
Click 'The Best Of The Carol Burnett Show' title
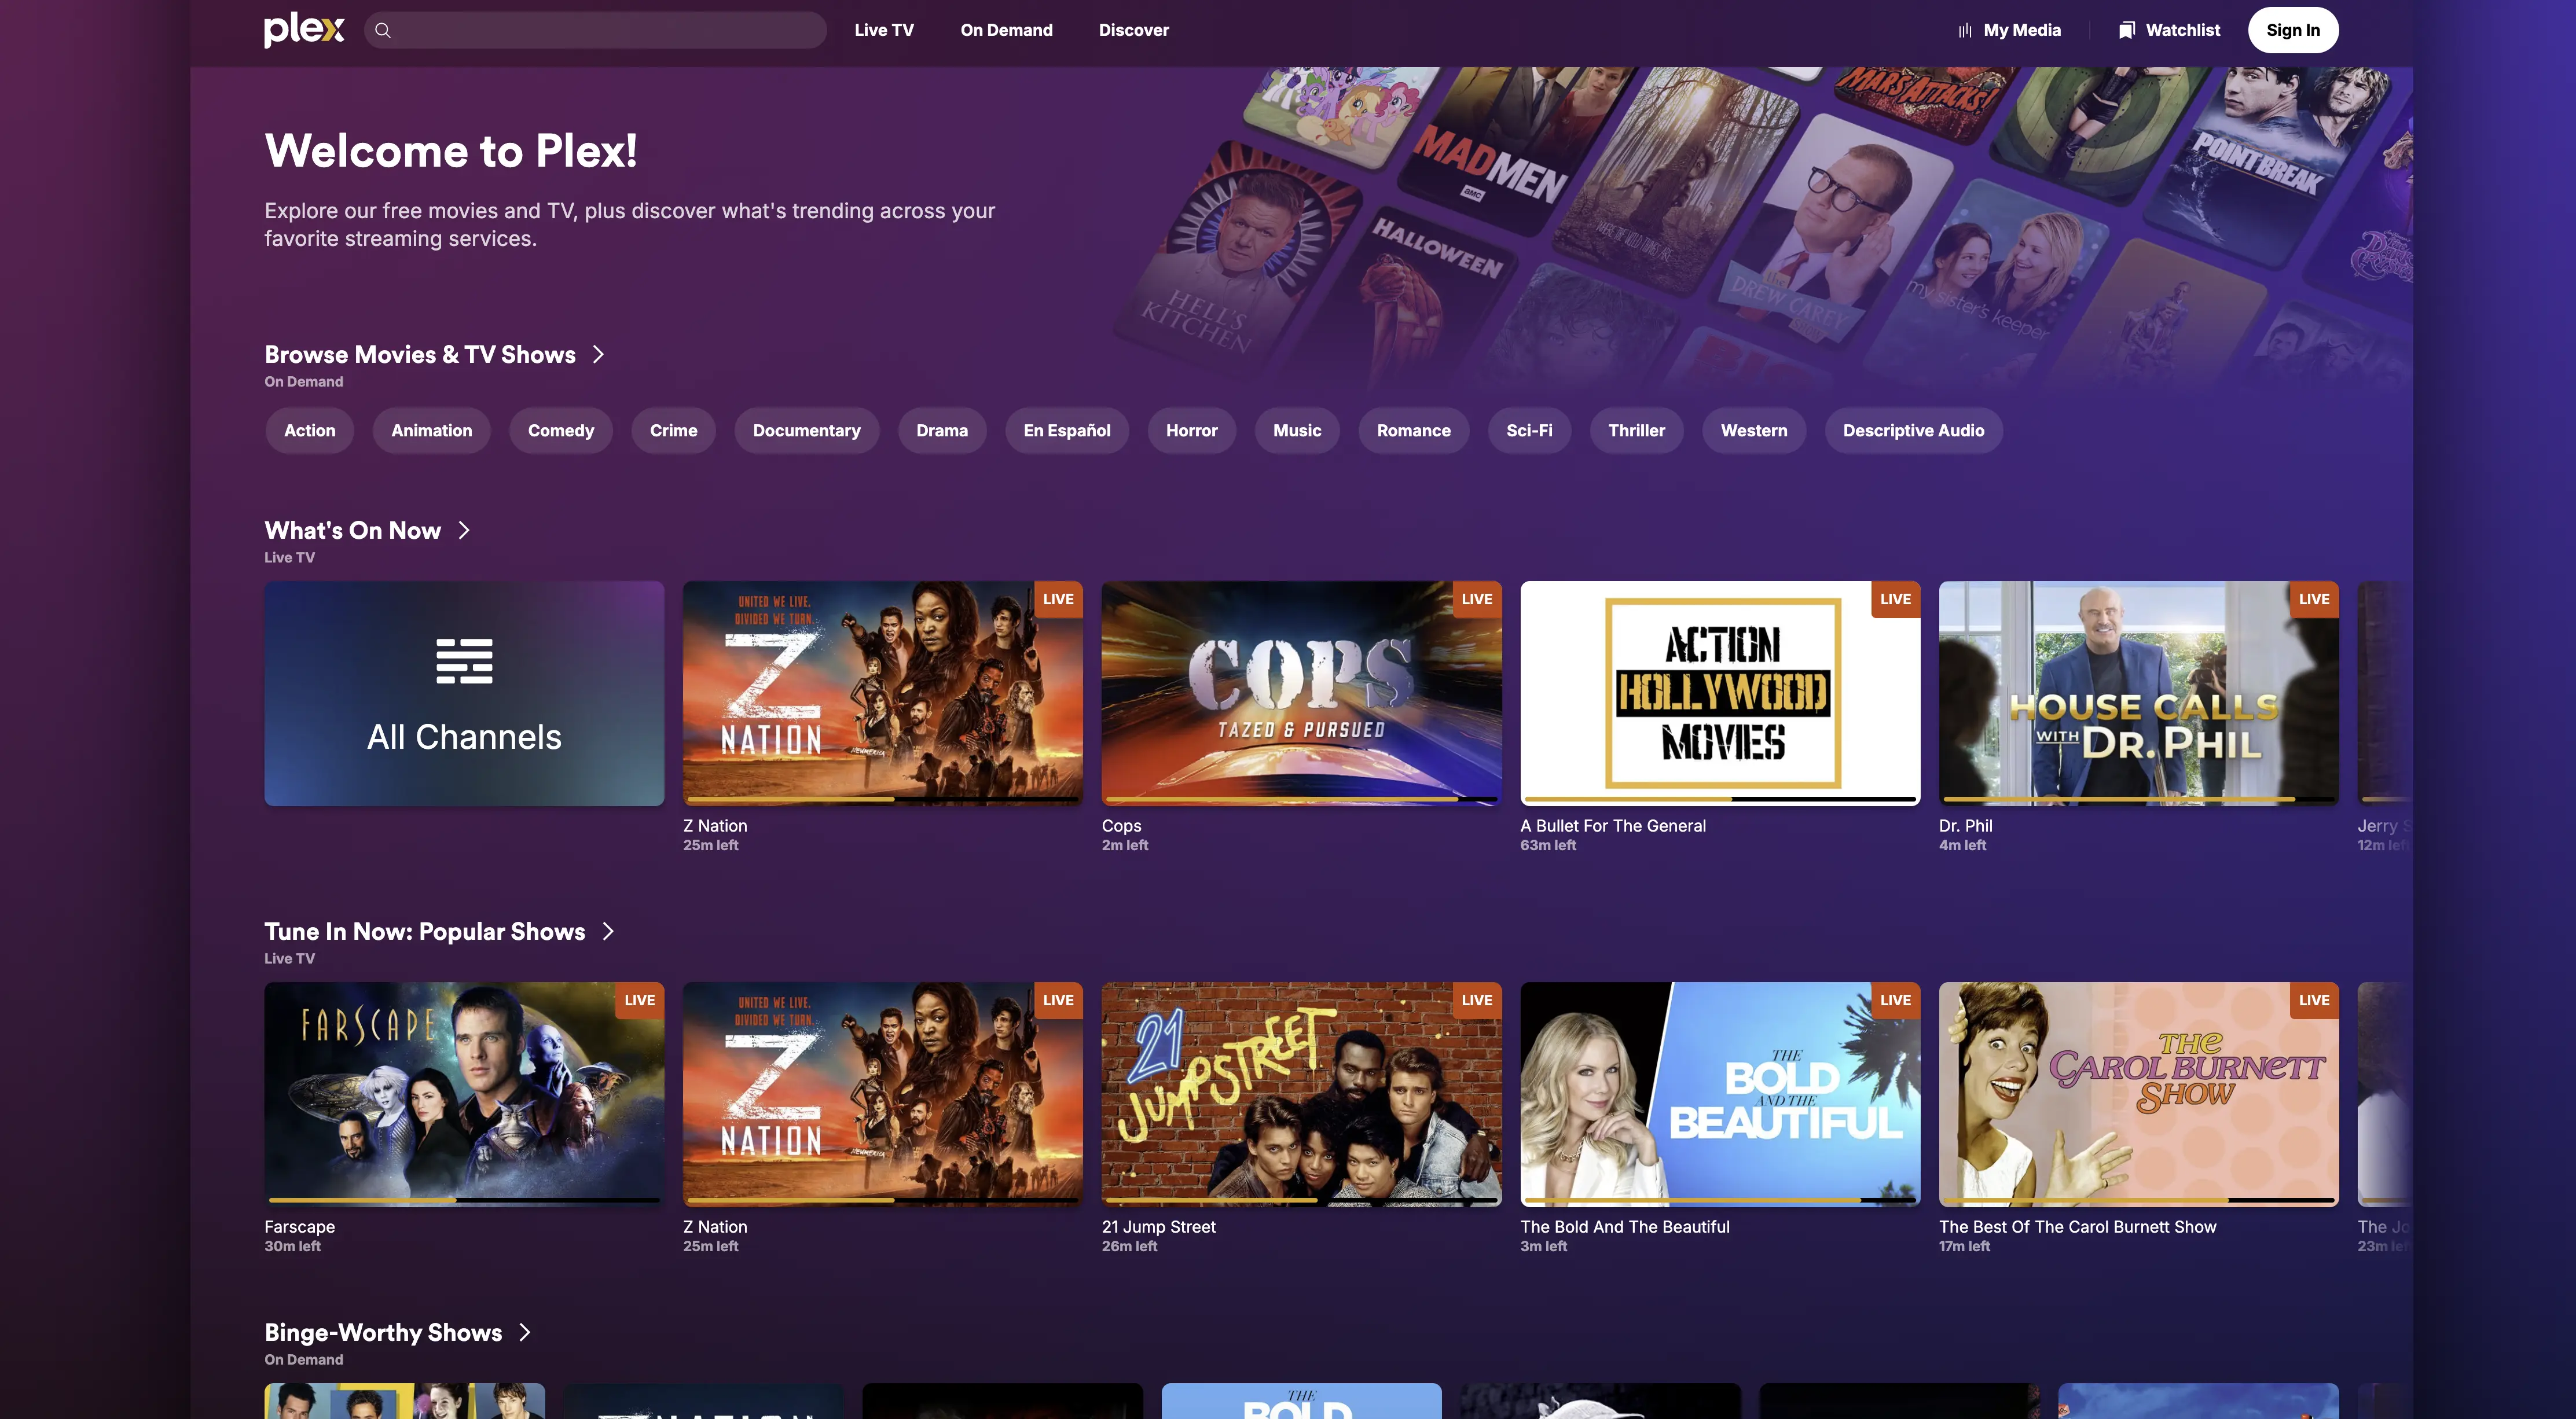[2077, 1227]
